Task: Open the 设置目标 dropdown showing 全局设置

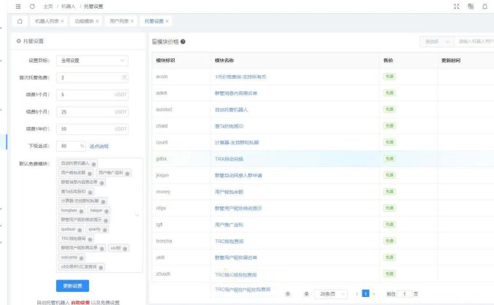Action: [x=92, y=61]
